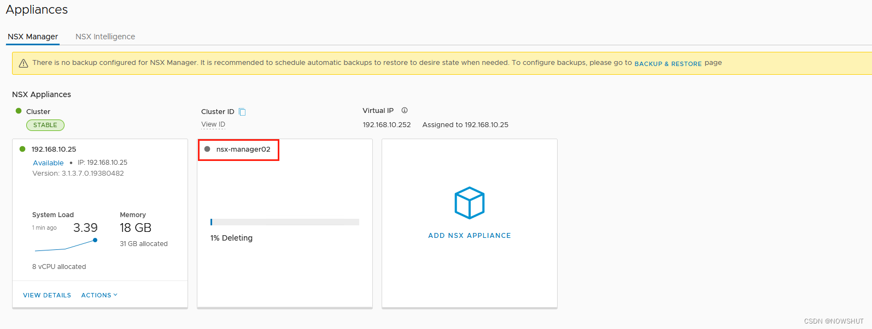Click the STABLE cluster status badge
872x329 pixels.
(x=45, y=125)
